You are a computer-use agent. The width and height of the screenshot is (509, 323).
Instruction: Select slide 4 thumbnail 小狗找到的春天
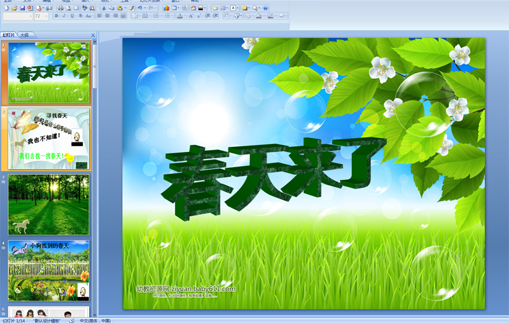point(49,271)
